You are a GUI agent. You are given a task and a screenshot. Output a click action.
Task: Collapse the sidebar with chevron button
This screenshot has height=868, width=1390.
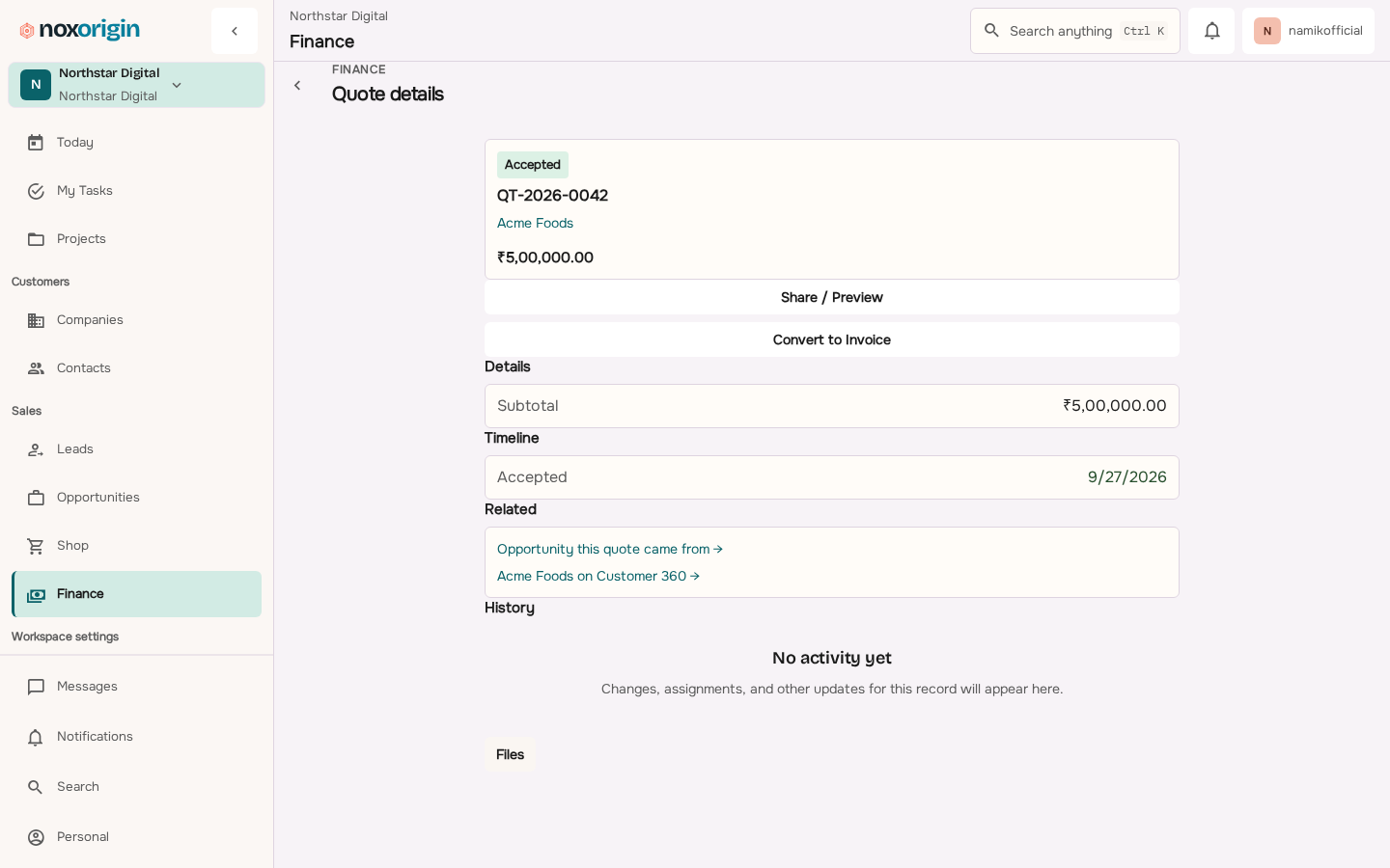coord(235,31)
